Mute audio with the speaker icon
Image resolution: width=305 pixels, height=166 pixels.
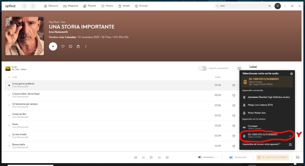[x=200, y=157]
